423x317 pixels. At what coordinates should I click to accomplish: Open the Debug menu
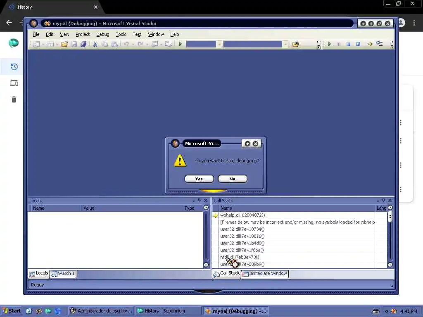[103, 34]
